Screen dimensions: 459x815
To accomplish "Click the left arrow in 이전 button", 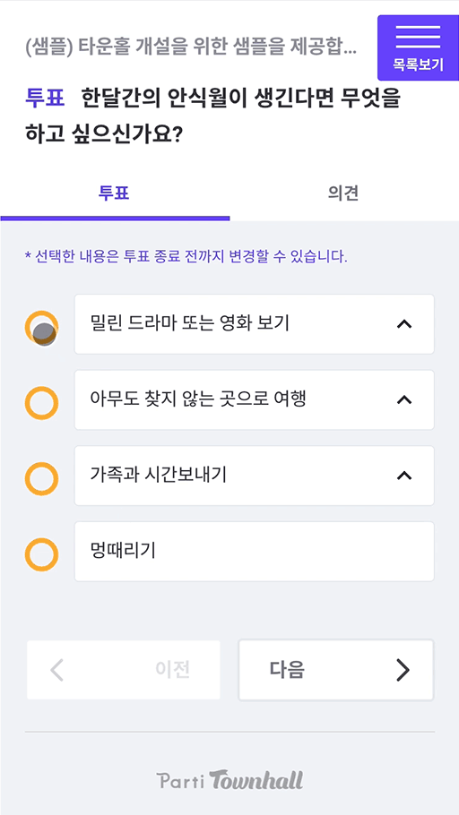I will point(56,670).
